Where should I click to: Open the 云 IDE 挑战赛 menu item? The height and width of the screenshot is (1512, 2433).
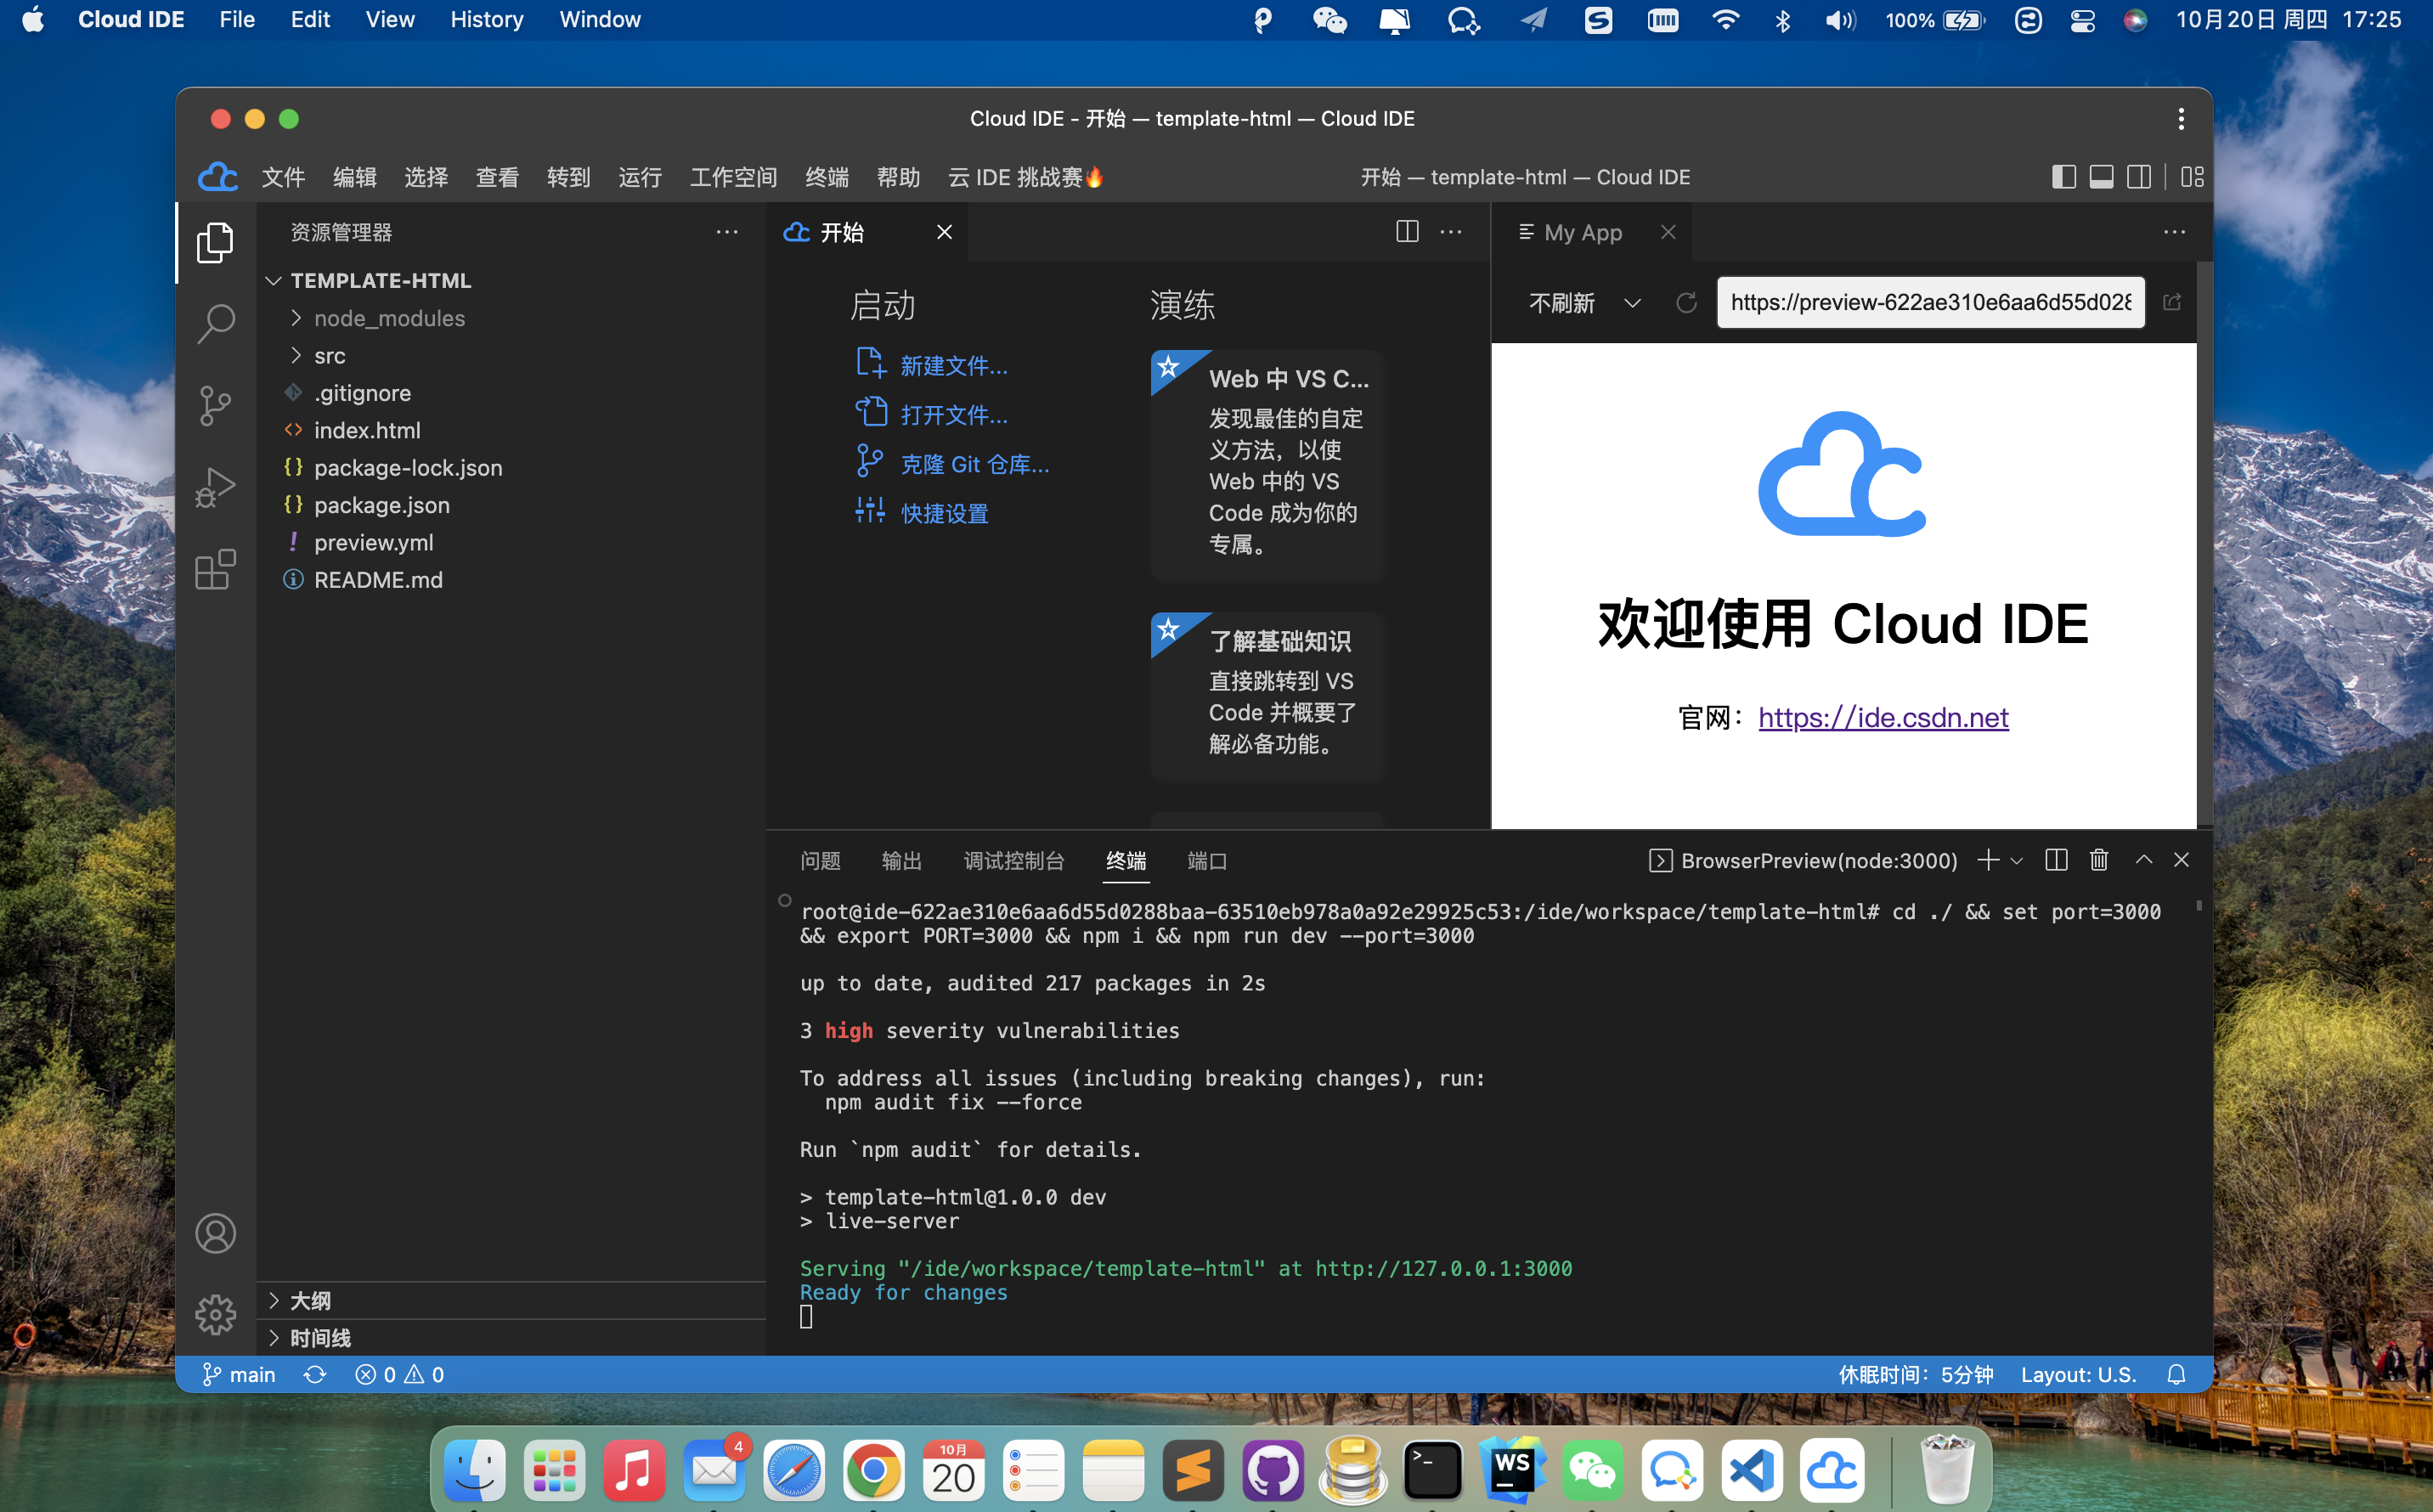1026,177
